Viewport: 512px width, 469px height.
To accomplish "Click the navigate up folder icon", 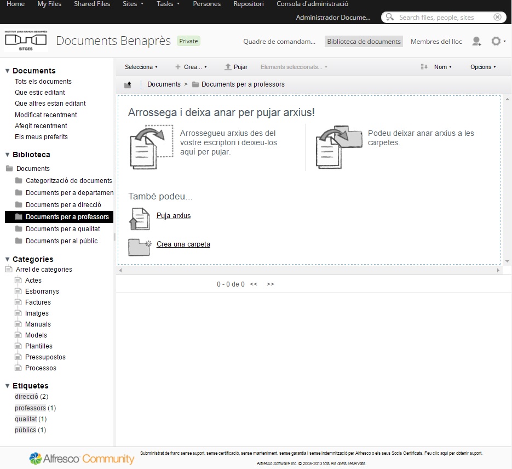I will pos(128,84).
